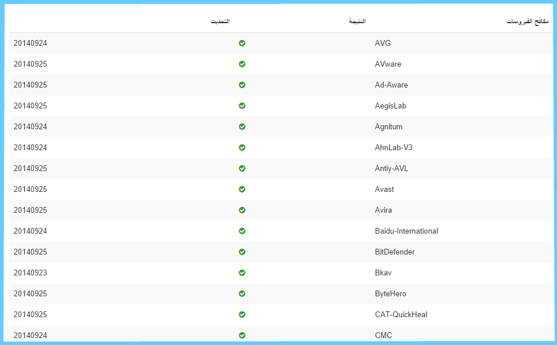The width and height of the screenshot is (557, 345).
Task: Click the green check icon for ByteHero
Action: 242,293
